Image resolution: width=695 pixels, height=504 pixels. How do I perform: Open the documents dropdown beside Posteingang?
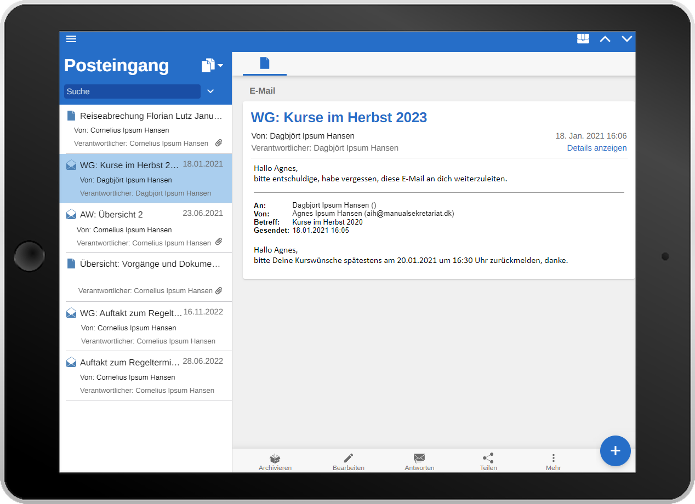click(x=212, y=66)
